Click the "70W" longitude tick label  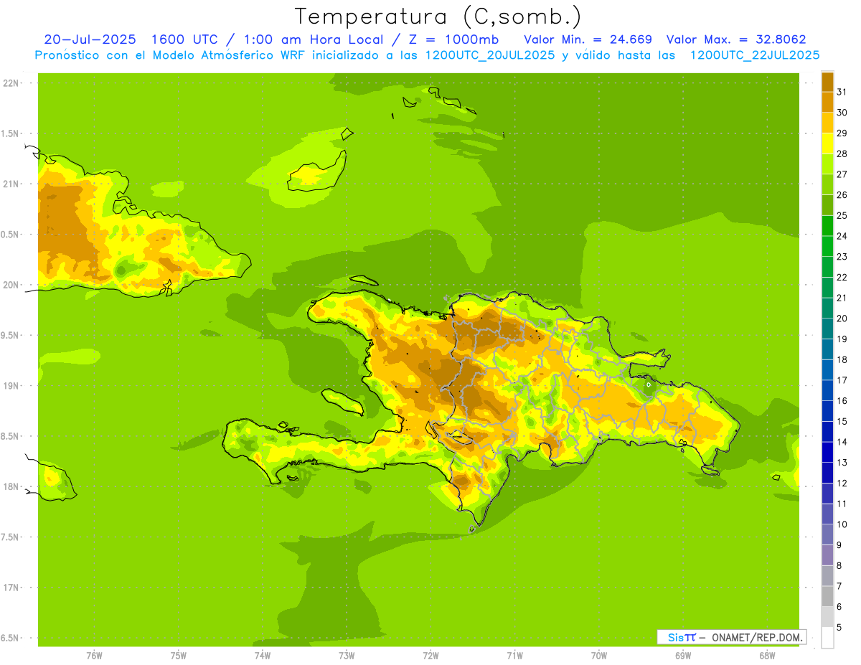599,656
